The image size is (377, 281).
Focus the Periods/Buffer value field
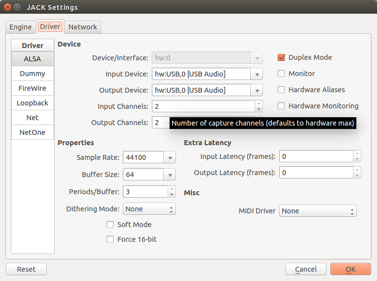point(145,192)
